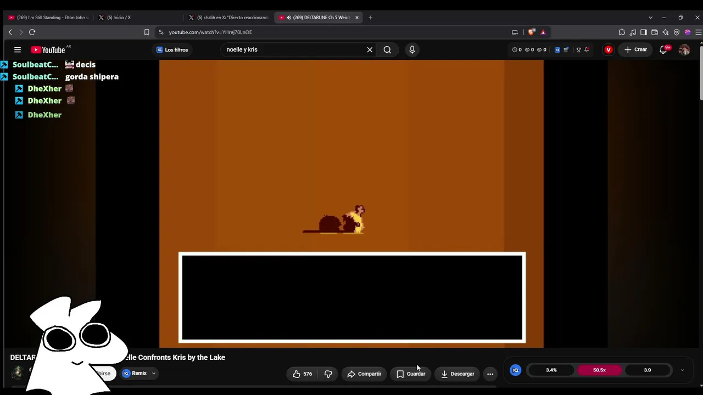703x395 pixels.
Task: Go back using the browser back arrow
Action: [x=10, y=32]
